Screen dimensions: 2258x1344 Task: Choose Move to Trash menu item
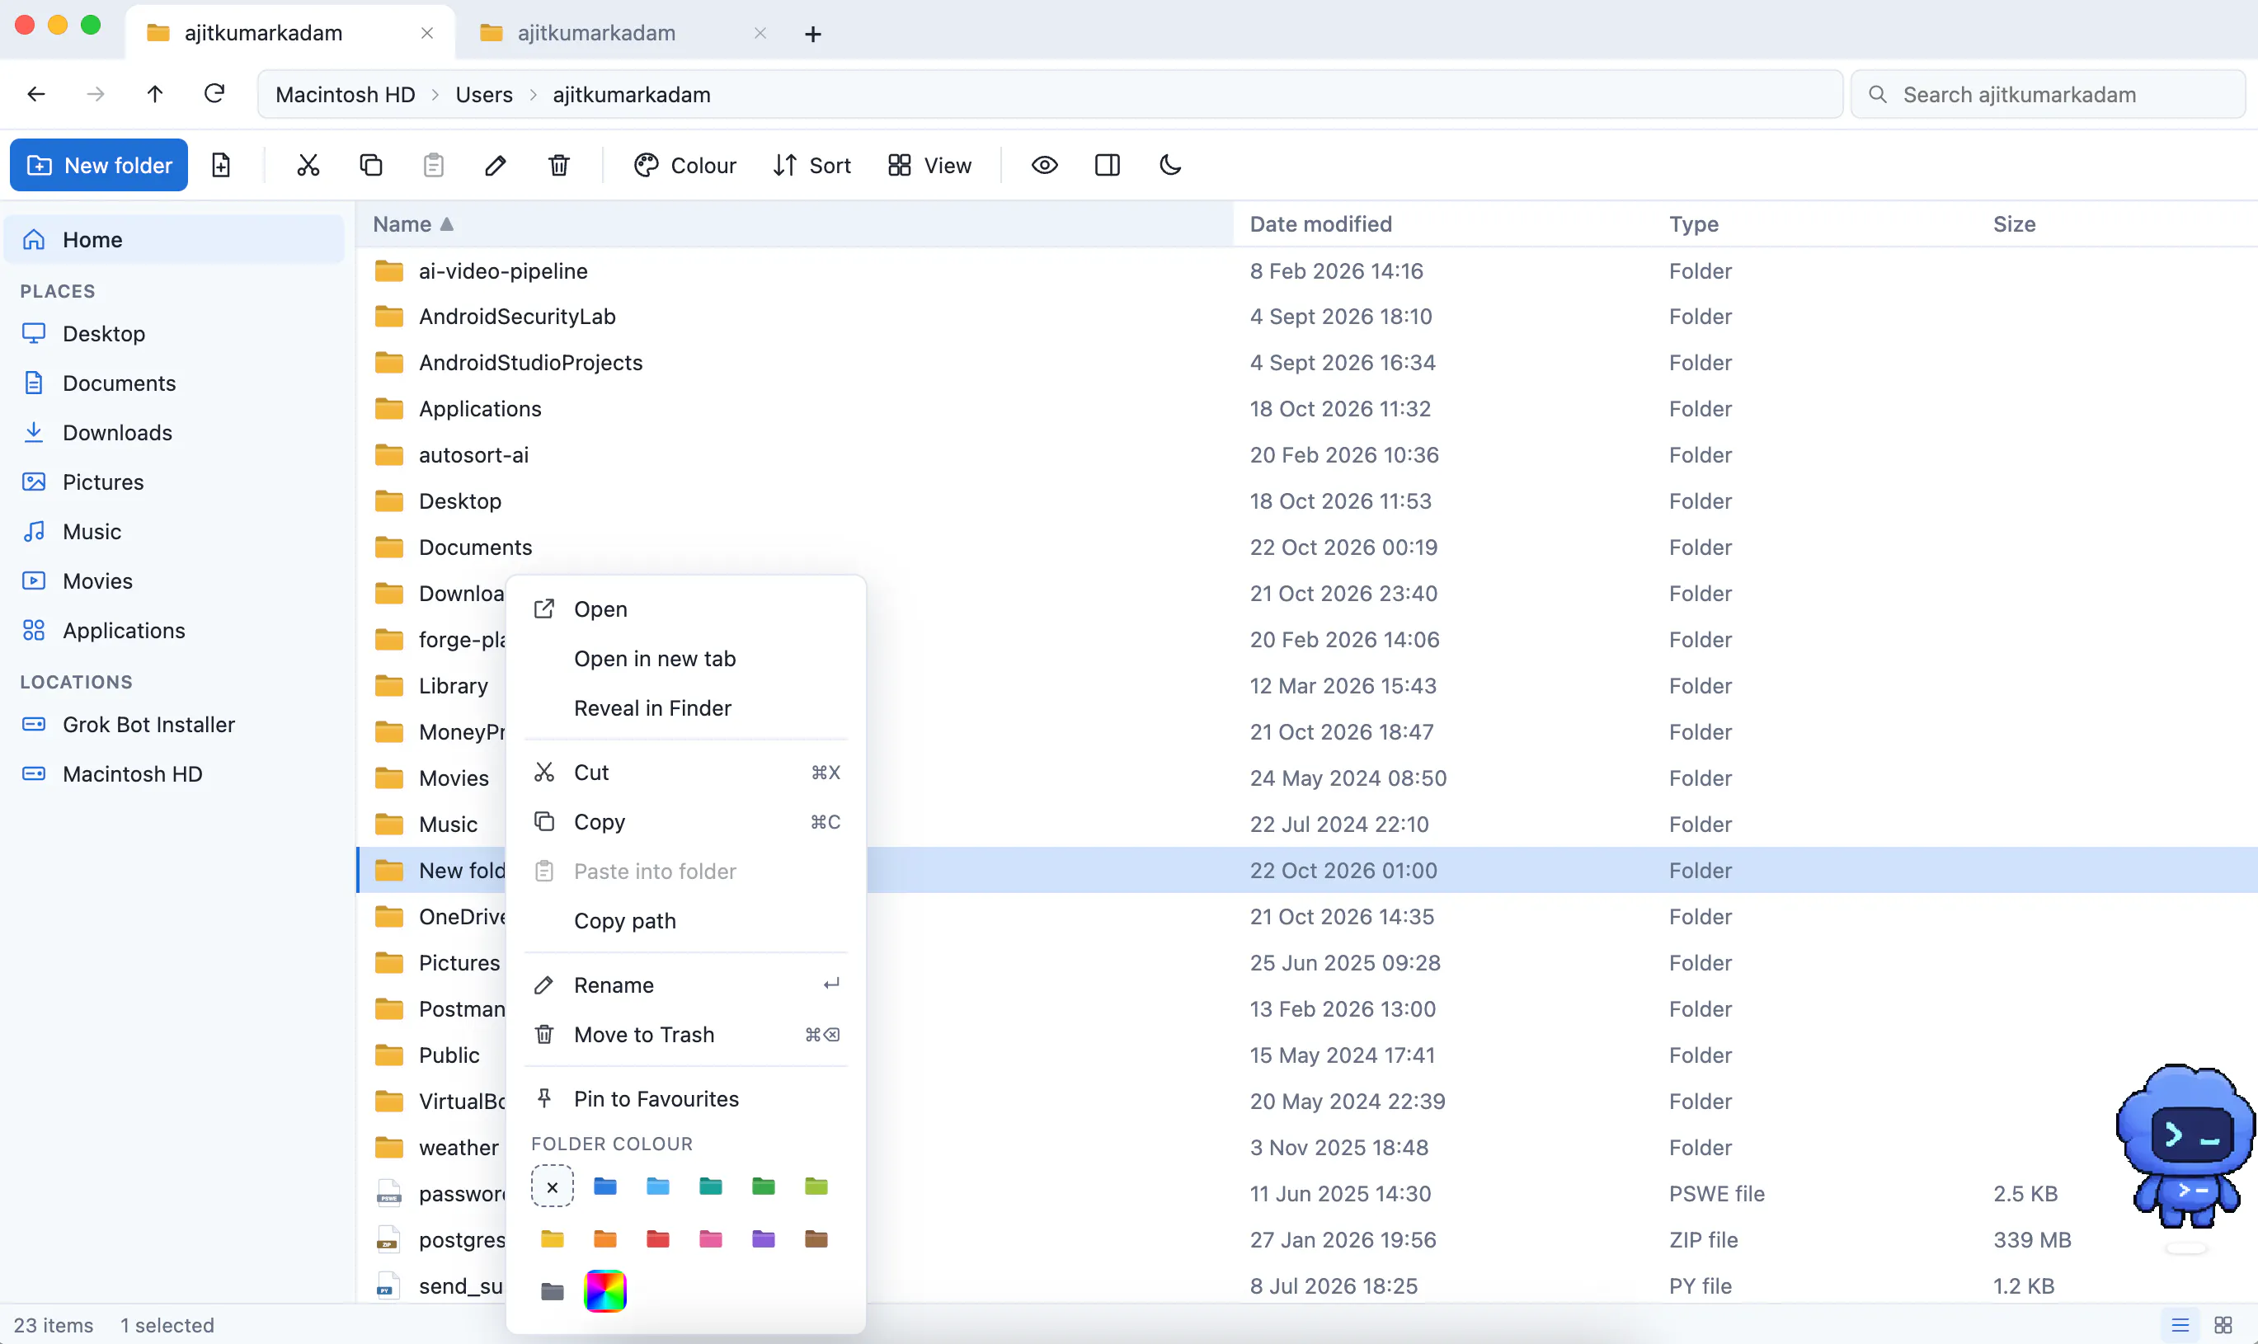click(x=685, y=1034)
